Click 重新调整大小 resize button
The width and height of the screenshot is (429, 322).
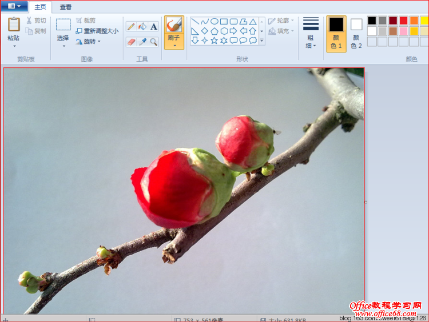coord(97,31)
